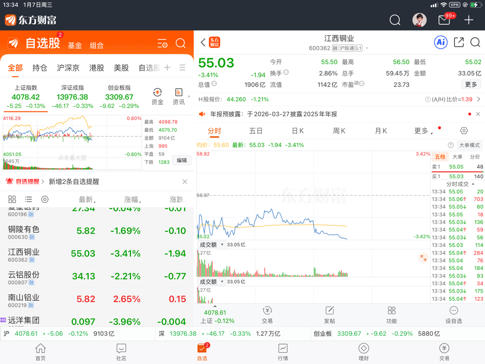Switch watchlist to grid view

tap(12, 199)
